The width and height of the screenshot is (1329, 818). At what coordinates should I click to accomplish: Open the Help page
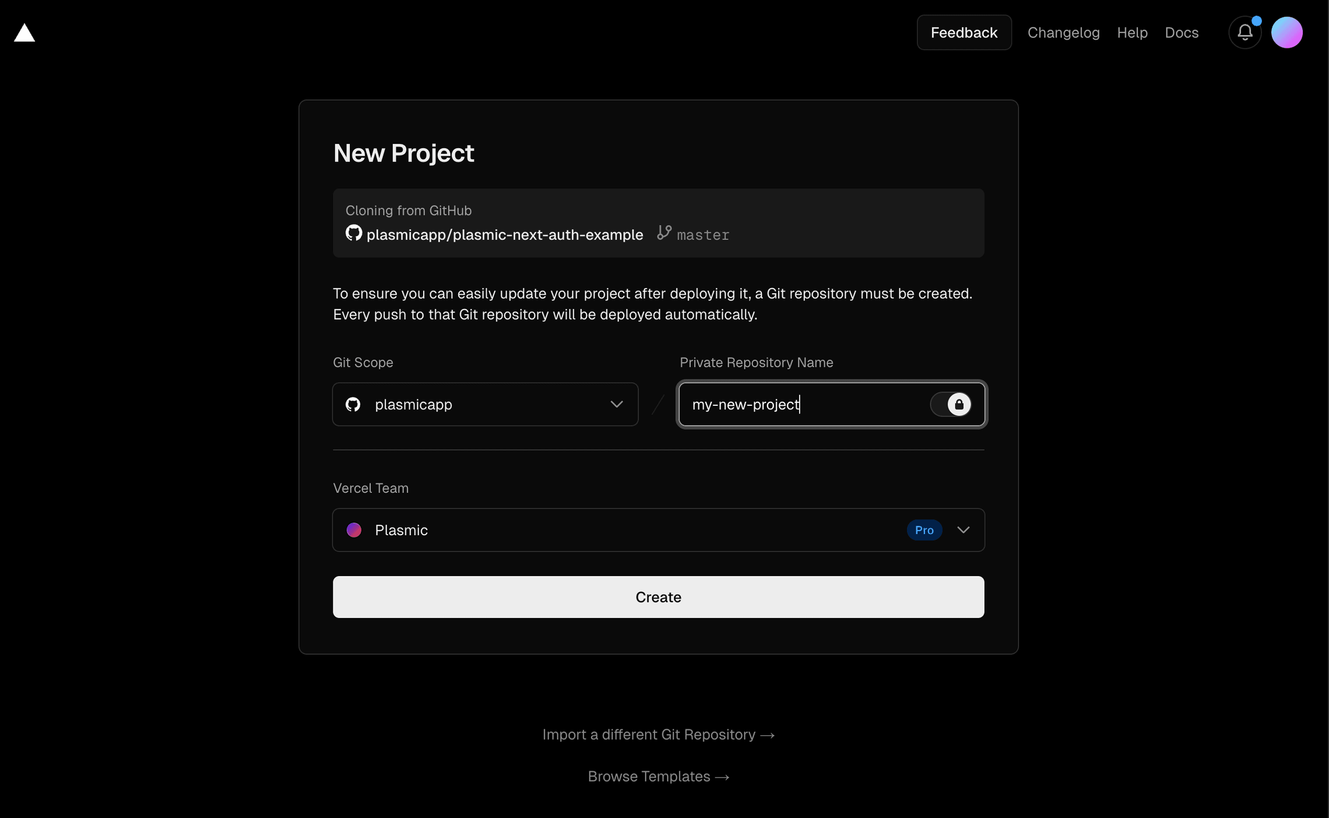[x=1132, y=33]
